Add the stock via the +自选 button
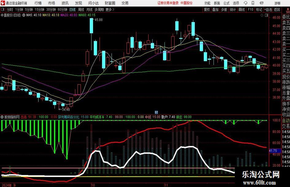Image resolution: width=290 pixels, height=187 pixels. pyautogui.click(x=268, y=10)
